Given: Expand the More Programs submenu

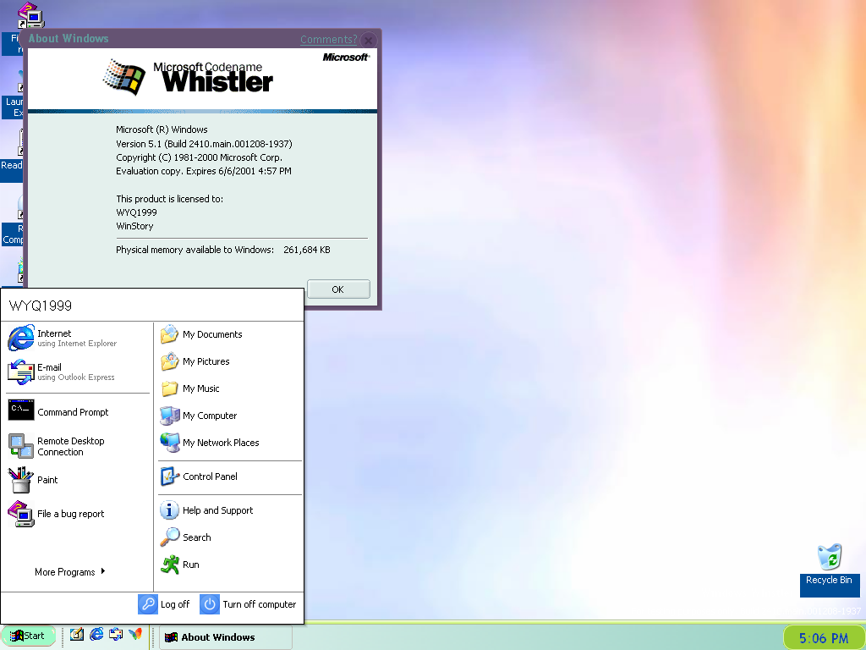Looking at the screenshot, I should pos(70,572).
